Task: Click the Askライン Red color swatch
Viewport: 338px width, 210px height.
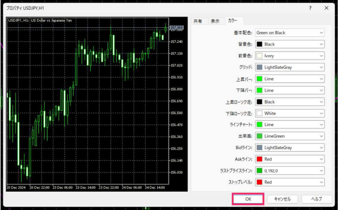Action: click(259, 159)
